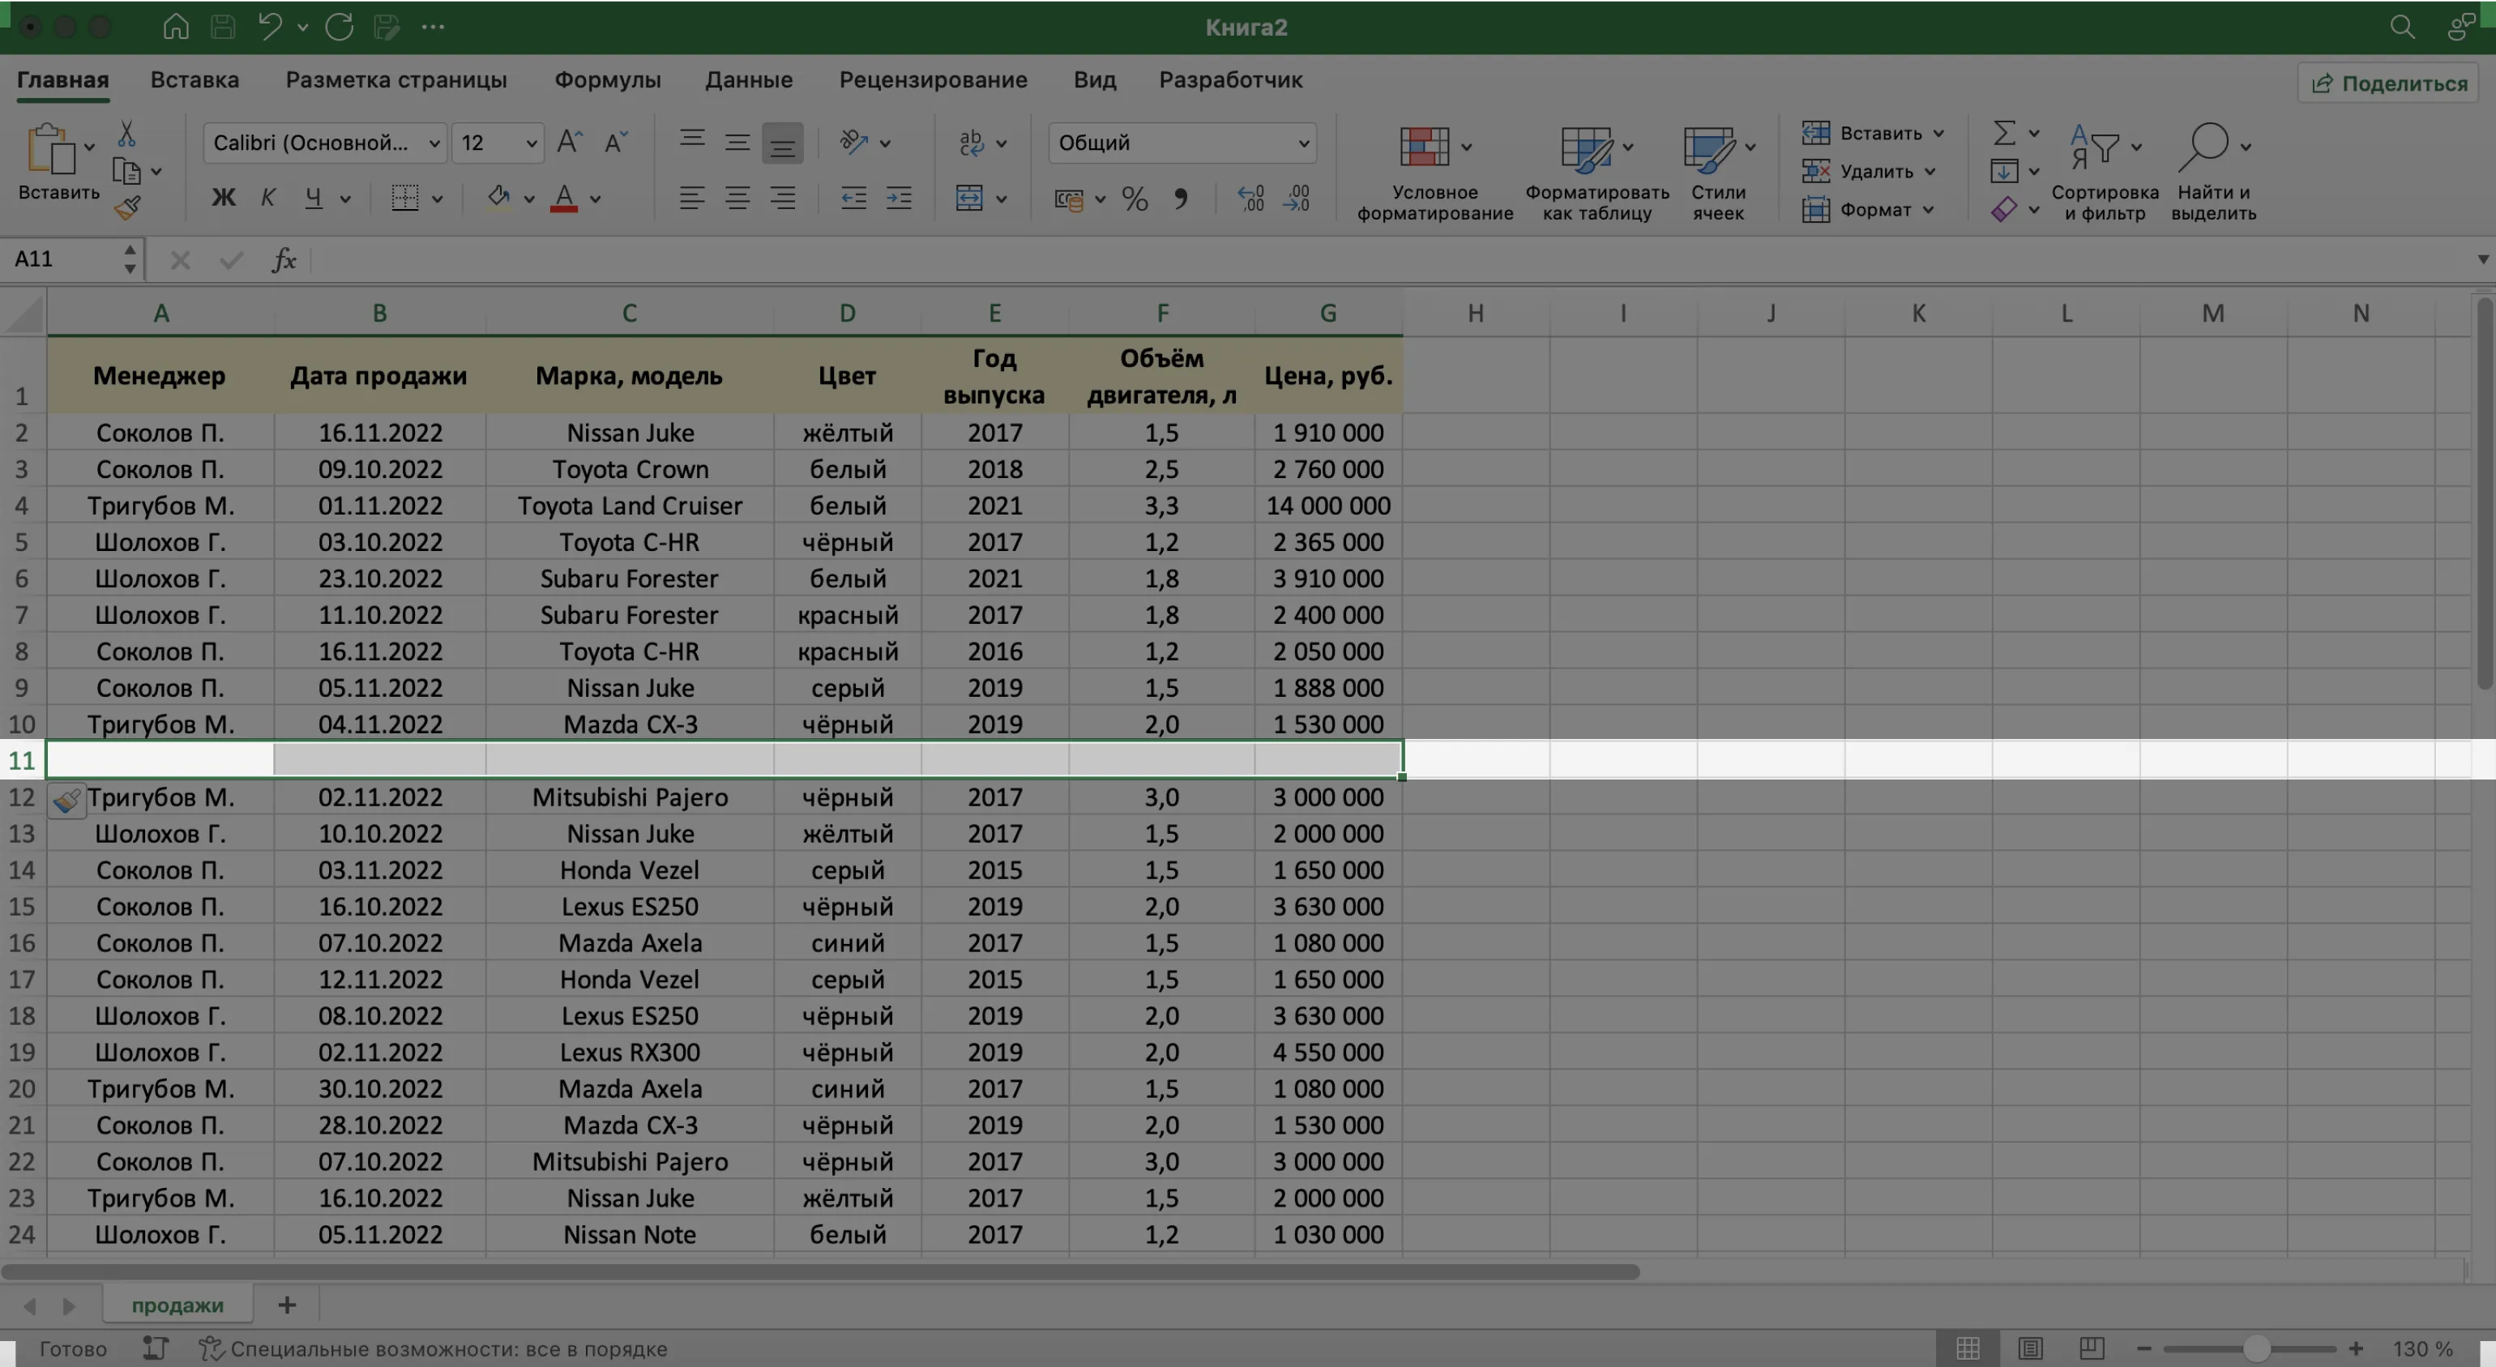
Task: Click the Increase indent icon
Action: (x=900, y=199)
